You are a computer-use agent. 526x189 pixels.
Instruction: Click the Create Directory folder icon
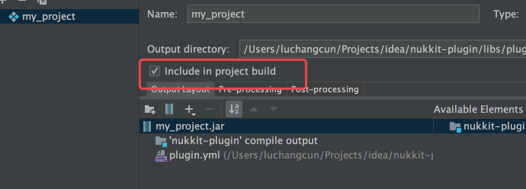(150, 110)
